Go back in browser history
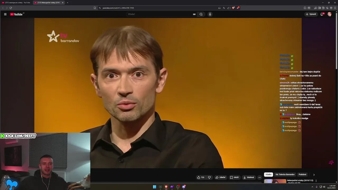Screen dimensions: 338x190 coord(3,8)
